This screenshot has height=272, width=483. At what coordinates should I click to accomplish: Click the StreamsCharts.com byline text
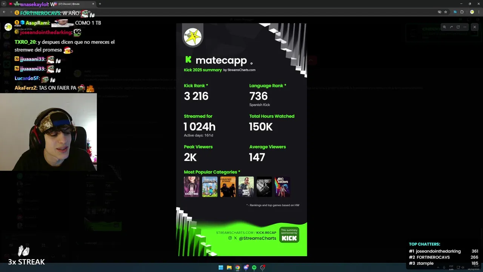tap(241, 70)
